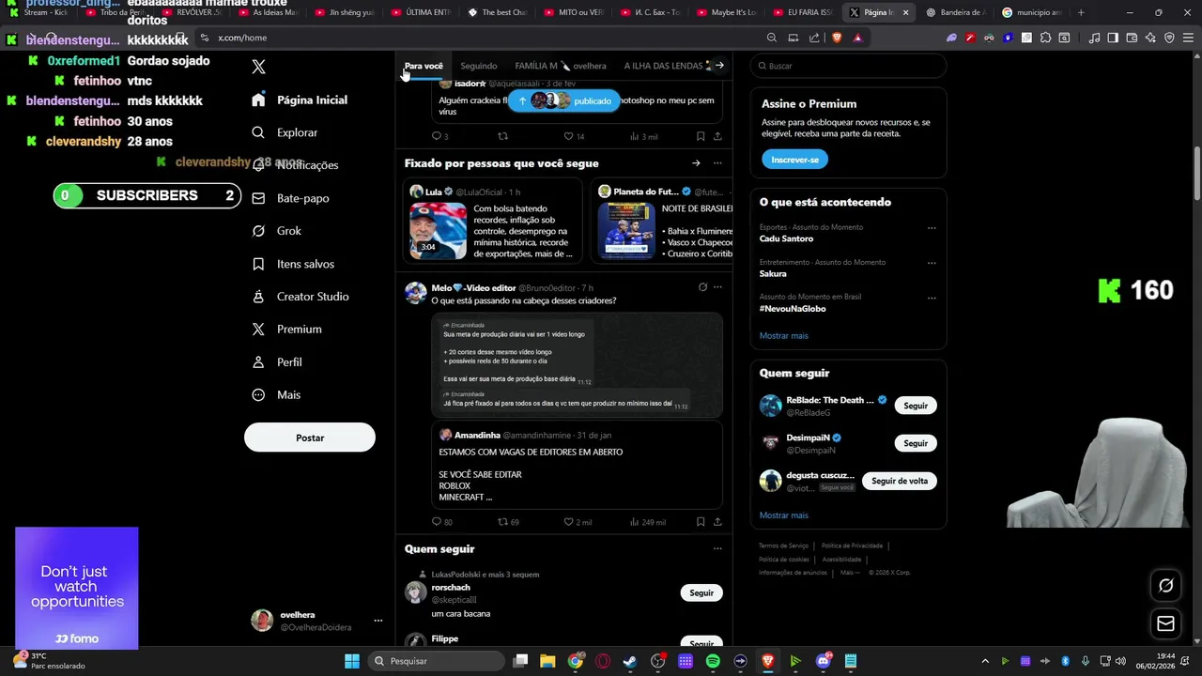This screenshot has width=1202, height=676.
Task: Open Amandinha's quoted post
Action: [577, 465]
